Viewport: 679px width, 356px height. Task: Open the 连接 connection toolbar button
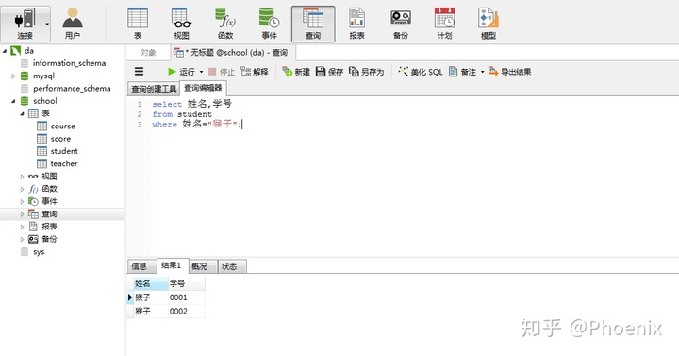(25, 24)
